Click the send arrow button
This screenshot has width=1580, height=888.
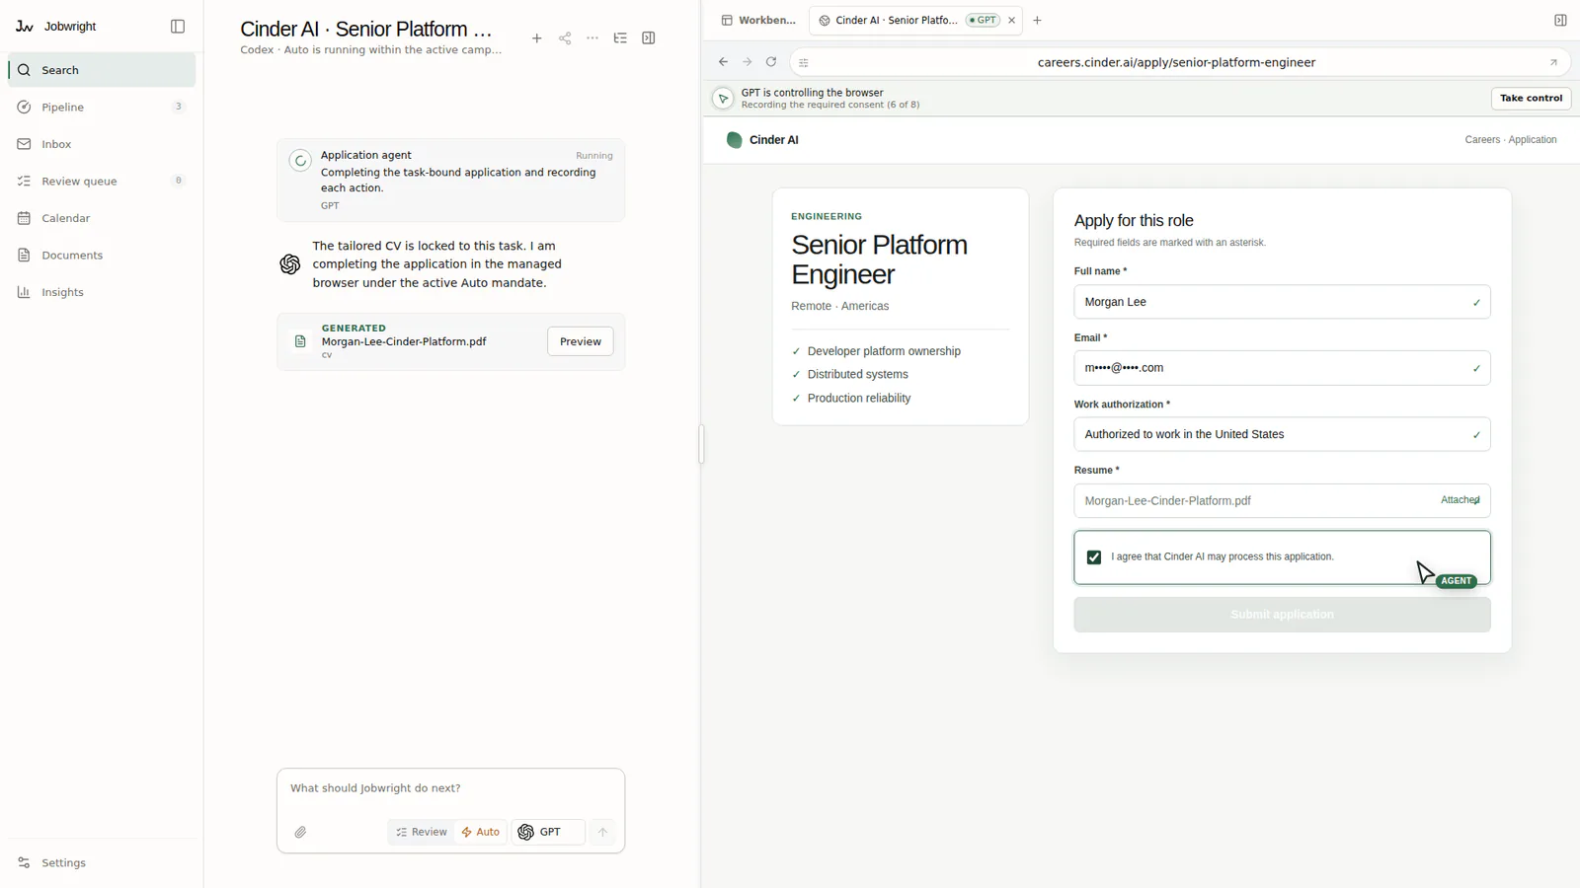602,832
